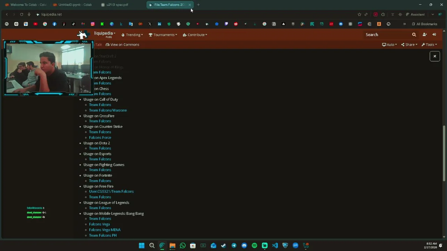Open the Liquipedia search magnifier icon
This screenshot has height=251, width=447.
coord(414,35)
